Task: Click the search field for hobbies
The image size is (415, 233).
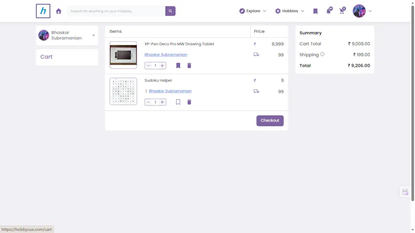Action: point(116,11)
